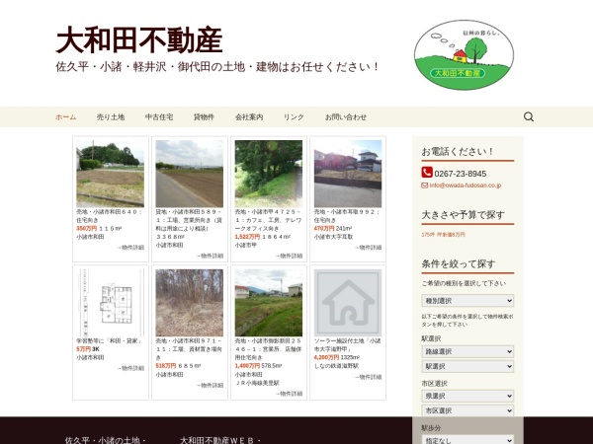Open the placeholder house image for ソーラー施設付土地

pos(348,303)
